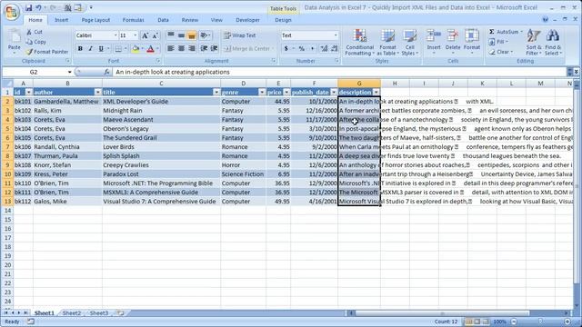Open Sort & Filter menu
This screenshot has width=582, height=327.
pyautogui.click(x=534, y=43)
